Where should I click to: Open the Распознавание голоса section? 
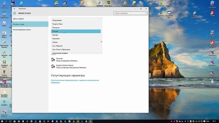30,30
